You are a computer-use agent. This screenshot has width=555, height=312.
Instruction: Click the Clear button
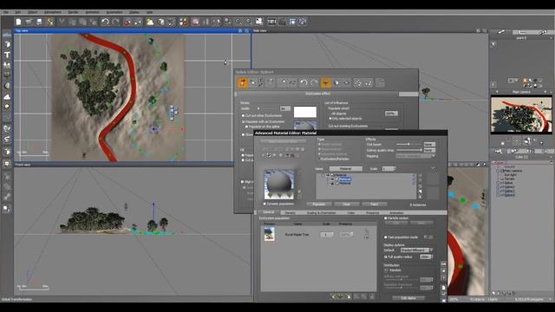[x=347, y=205]
